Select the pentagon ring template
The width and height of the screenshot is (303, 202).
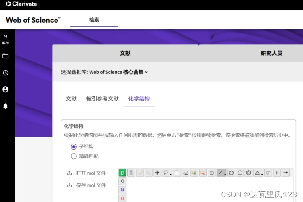pyautogui.click(x=231, y=173)
